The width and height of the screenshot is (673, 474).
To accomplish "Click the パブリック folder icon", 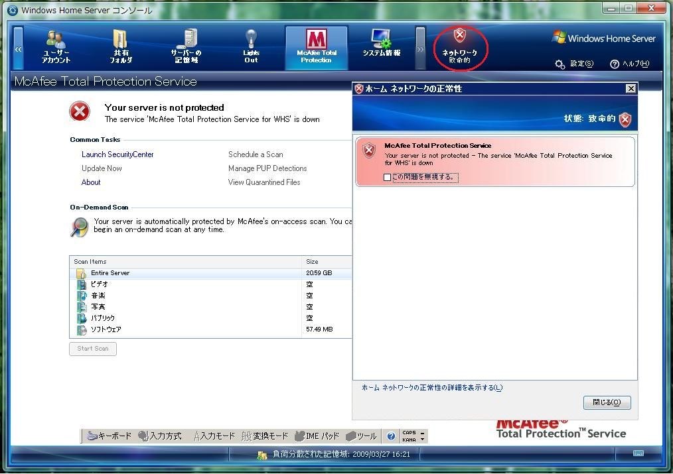I will pyautogui.click(x=82, y=318).
